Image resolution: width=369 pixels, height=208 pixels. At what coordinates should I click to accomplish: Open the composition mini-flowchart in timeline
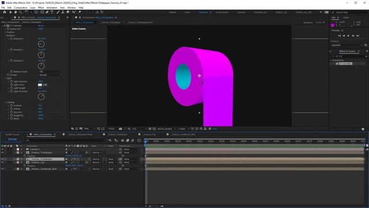pyautogui.click(x=110, y=140)
